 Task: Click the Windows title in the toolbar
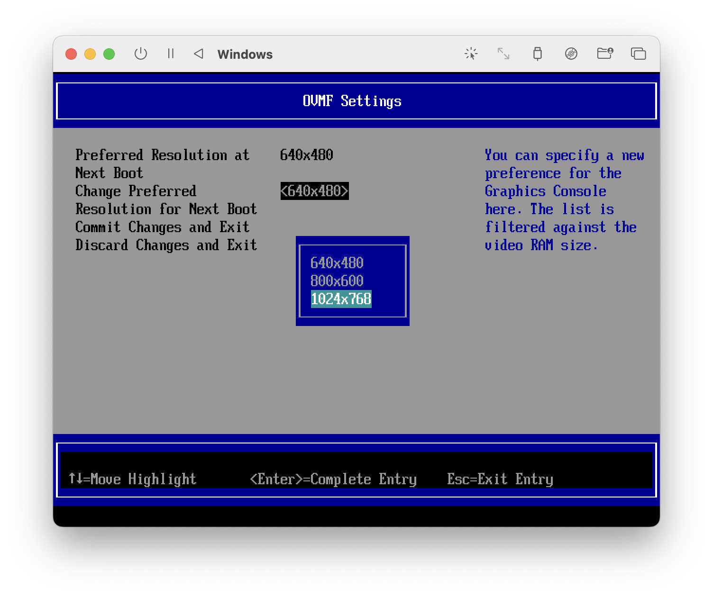pyautogui.click(x=245, y=54)
